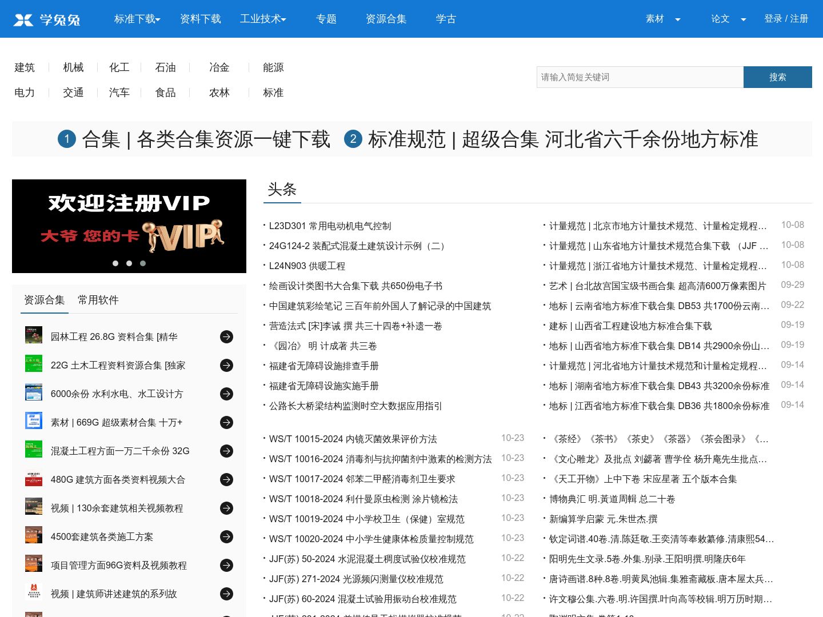Open L23D301 常用电动机电气控制 article
Screen dimensions: 823x617
click(x=330, y=226)
